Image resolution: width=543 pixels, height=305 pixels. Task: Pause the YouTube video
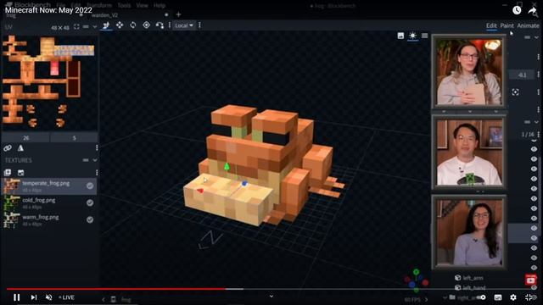coord(16,297)
